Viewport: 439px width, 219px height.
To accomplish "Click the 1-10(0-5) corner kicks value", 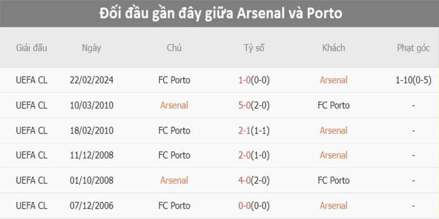I will 413,80.
